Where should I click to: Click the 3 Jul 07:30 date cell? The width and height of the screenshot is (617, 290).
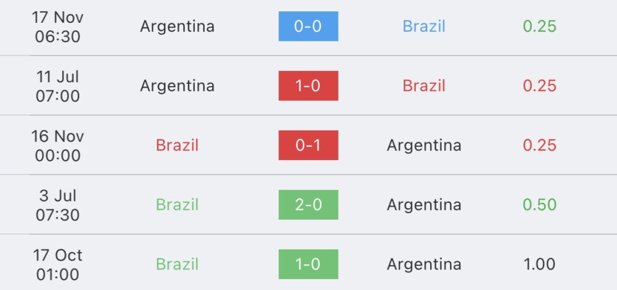click(x=57, y=205)
